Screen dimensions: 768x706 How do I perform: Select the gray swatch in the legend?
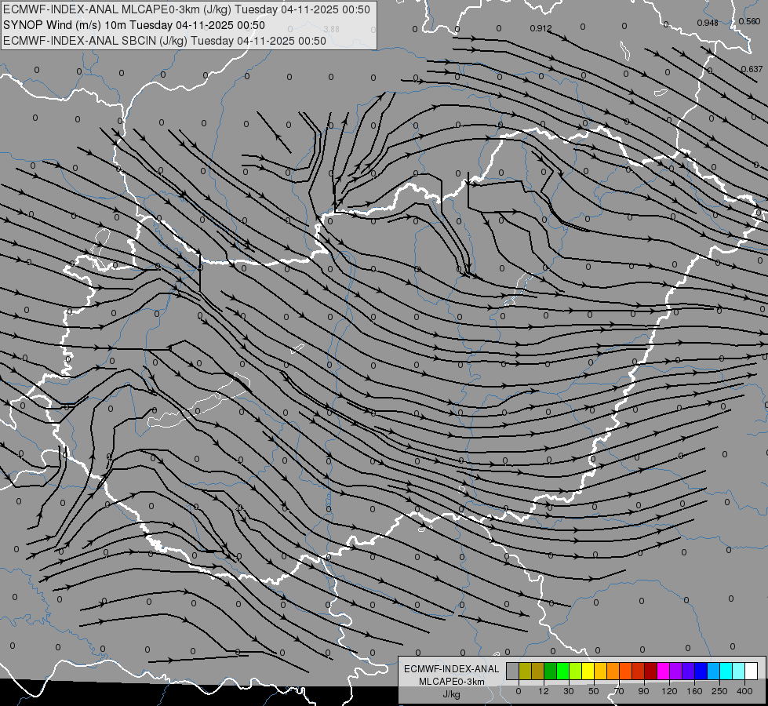pos(512,671)
